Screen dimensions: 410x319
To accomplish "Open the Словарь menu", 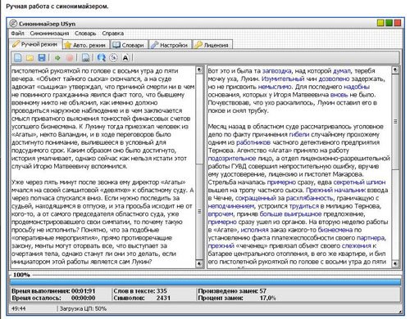I will coord(85,34).
